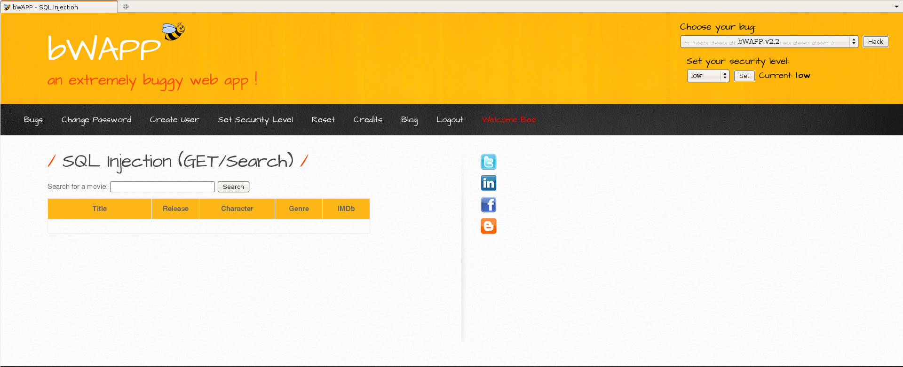Open Set Security Level menu item

[255, 120]
